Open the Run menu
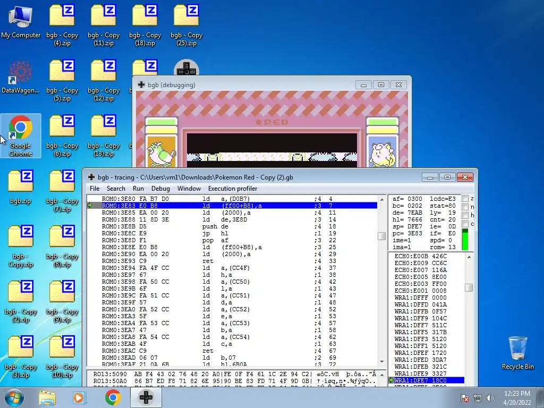544x408 pixels. [x=138, y=189]
